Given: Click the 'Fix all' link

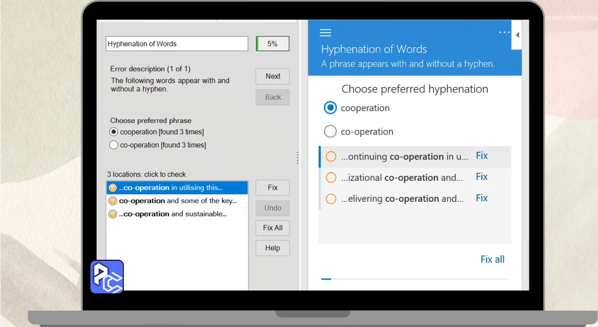Looking at the screenshot, I should pyautogui.click(x=492, y=259).
